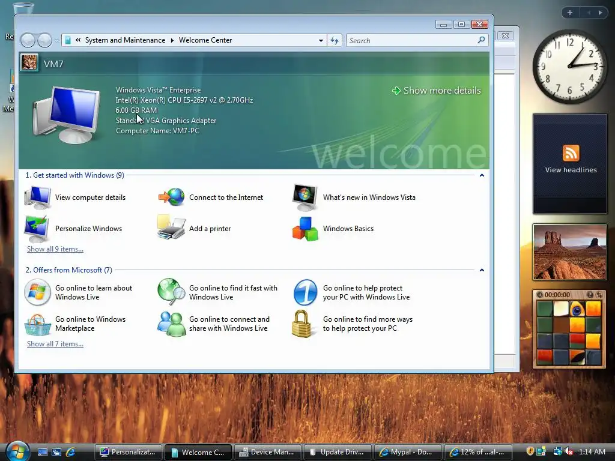The height and width of the screenshot is (461, 615).
Task: Switch to Personalization taskbar window
Action: [x=129, y=452]
